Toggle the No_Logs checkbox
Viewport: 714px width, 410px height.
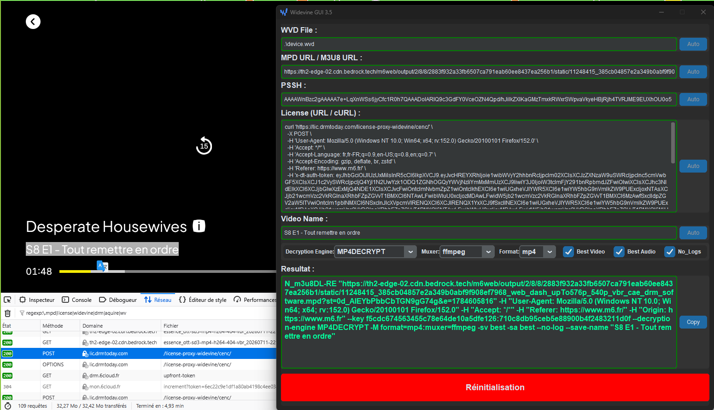[670, 252]
